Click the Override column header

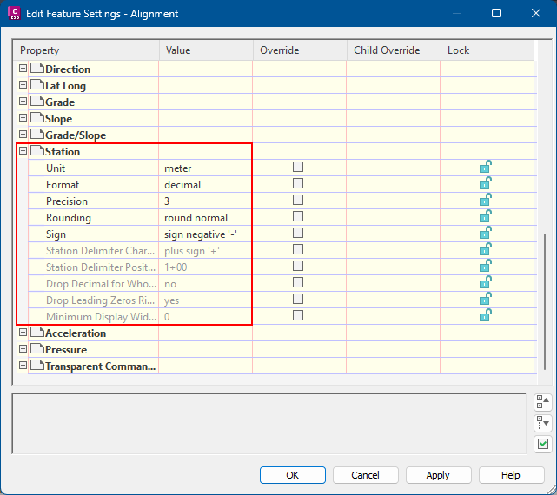(x=300, y=50)
